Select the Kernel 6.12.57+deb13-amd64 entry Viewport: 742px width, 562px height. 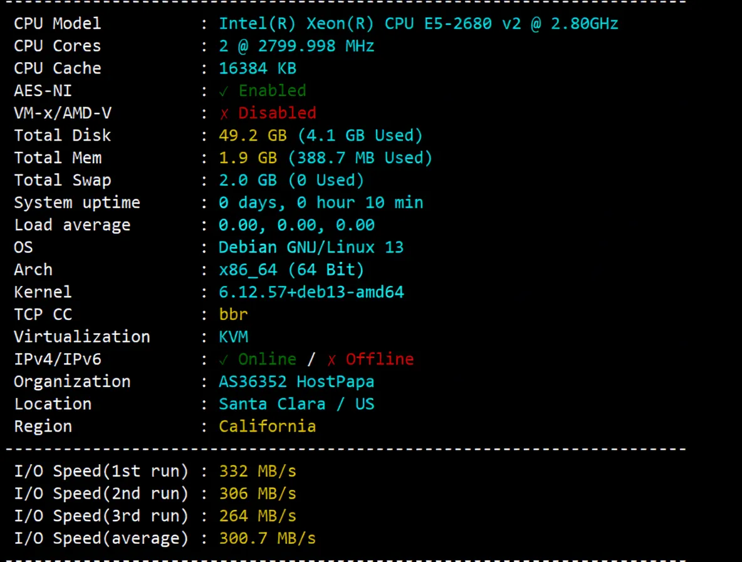point(311,292)
